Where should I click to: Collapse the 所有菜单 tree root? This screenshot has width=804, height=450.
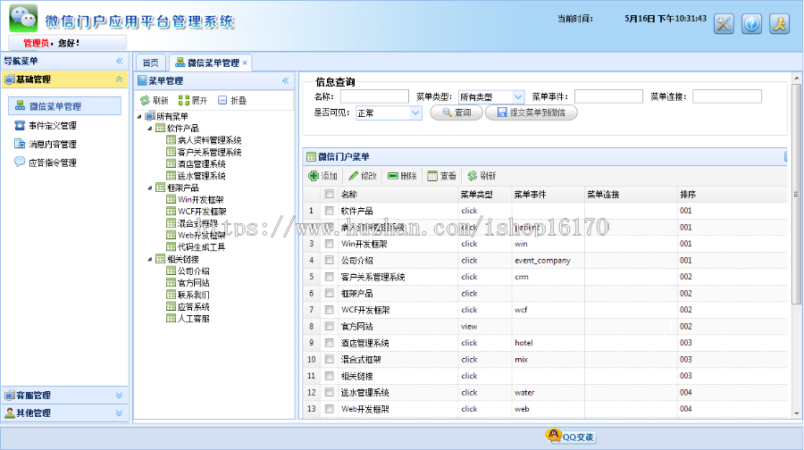139,116
